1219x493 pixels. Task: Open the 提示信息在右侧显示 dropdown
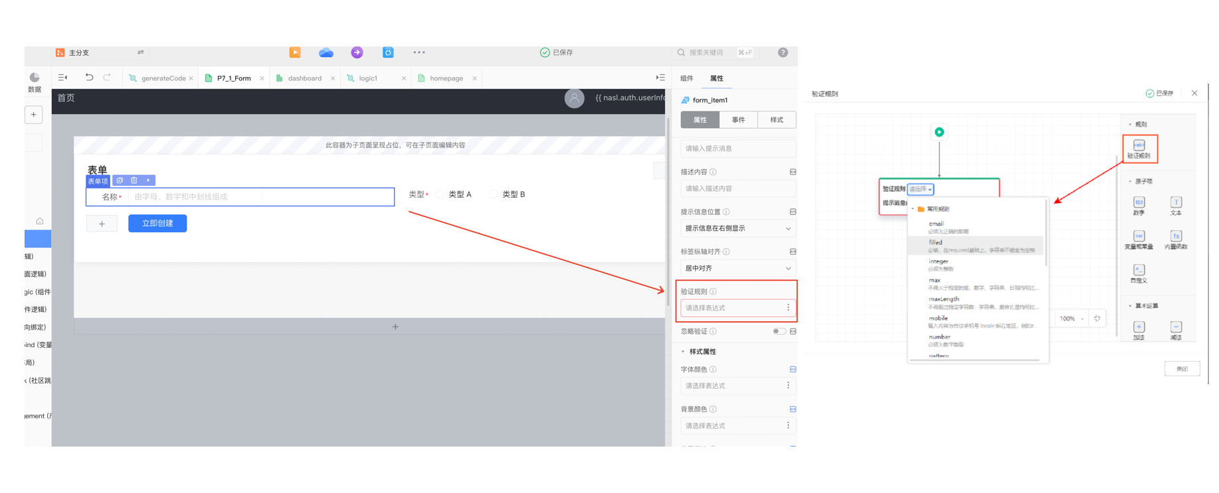tap(738, 228)
